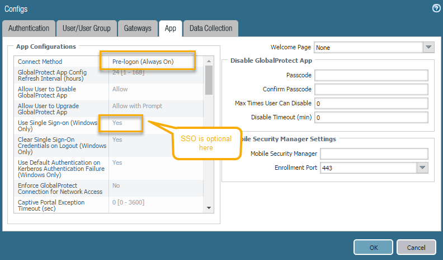
Task: Click the app configurations scroll up arrow
Action: coord(209,61)
